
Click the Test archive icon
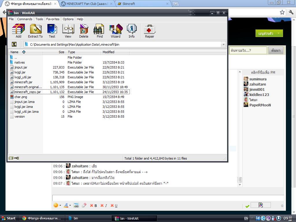(52, 31)
